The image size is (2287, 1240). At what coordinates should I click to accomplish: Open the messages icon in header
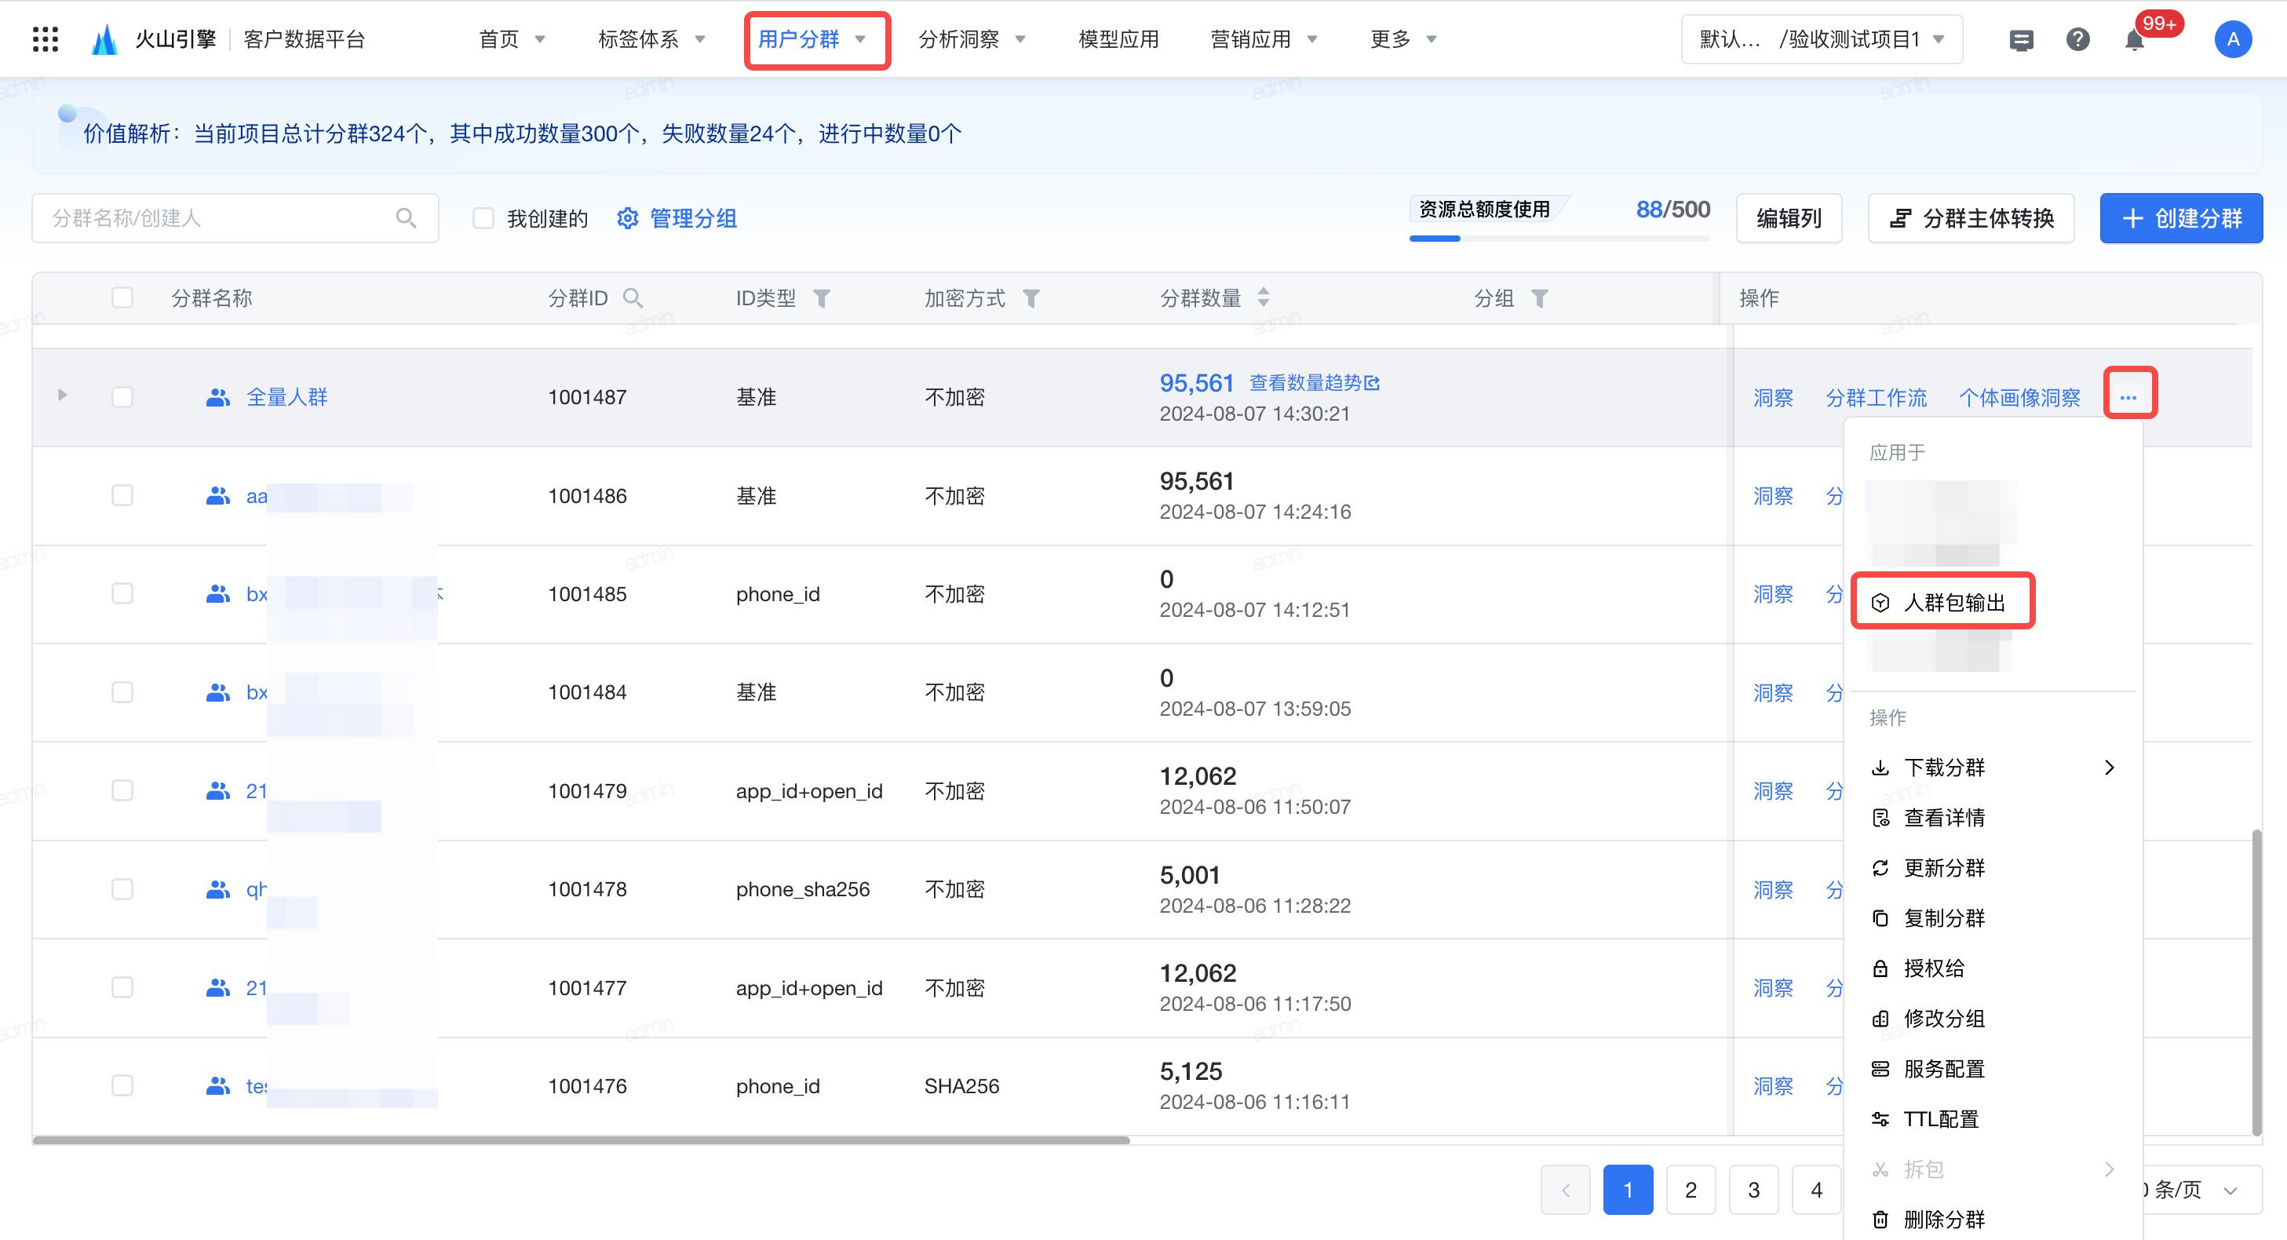[2022, 40]
